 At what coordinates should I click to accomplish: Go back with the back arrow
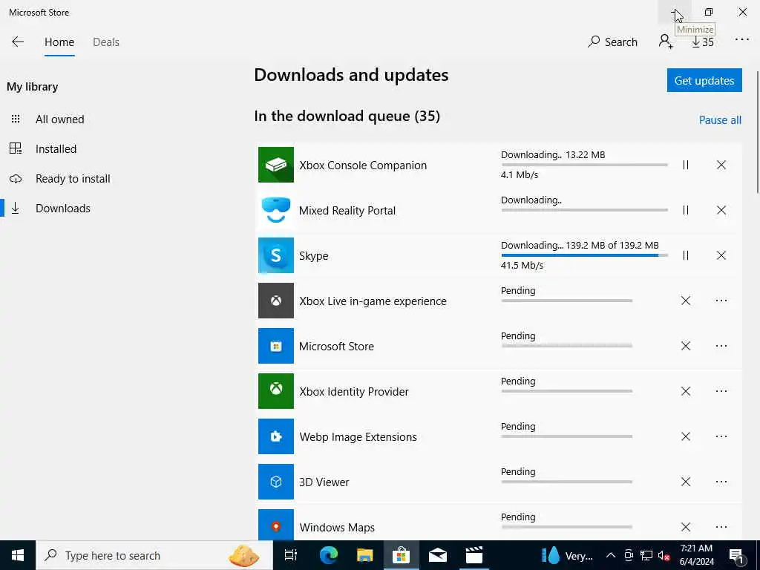click(18, 42)
